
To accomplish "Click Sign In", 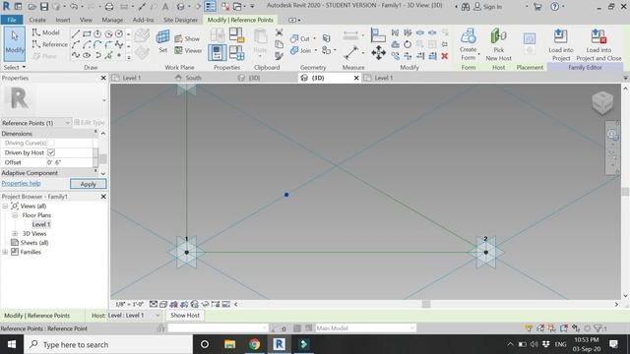I will click(x=488, y=7).
